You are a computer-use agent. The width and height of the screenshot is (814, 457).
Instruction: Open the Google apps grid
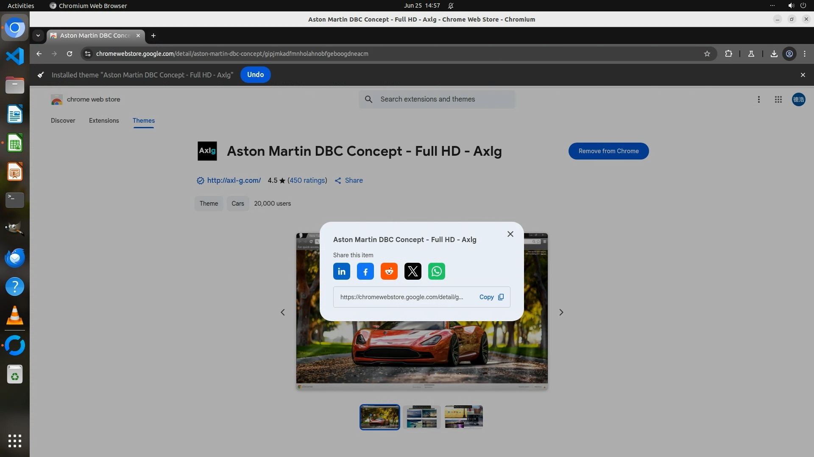click(x=778, y=99)
